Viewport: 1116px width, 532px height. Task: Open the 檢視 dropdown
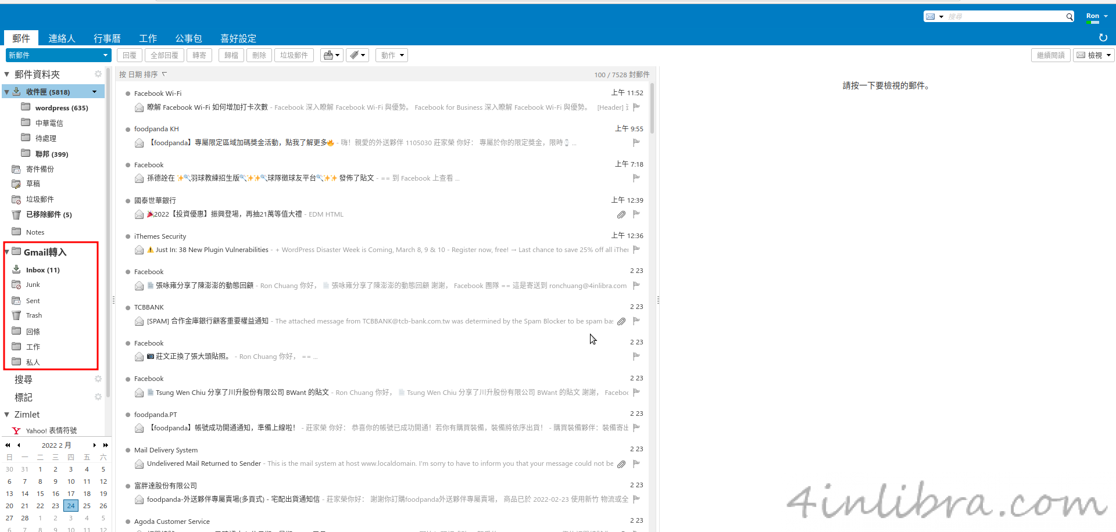[1093, 55]
